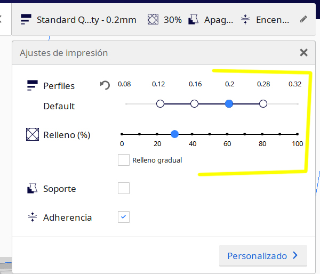The width and height of the screenshot is (320, 274).
Task: Click the Relleno crosshatch icon
Action: (33, 135)
